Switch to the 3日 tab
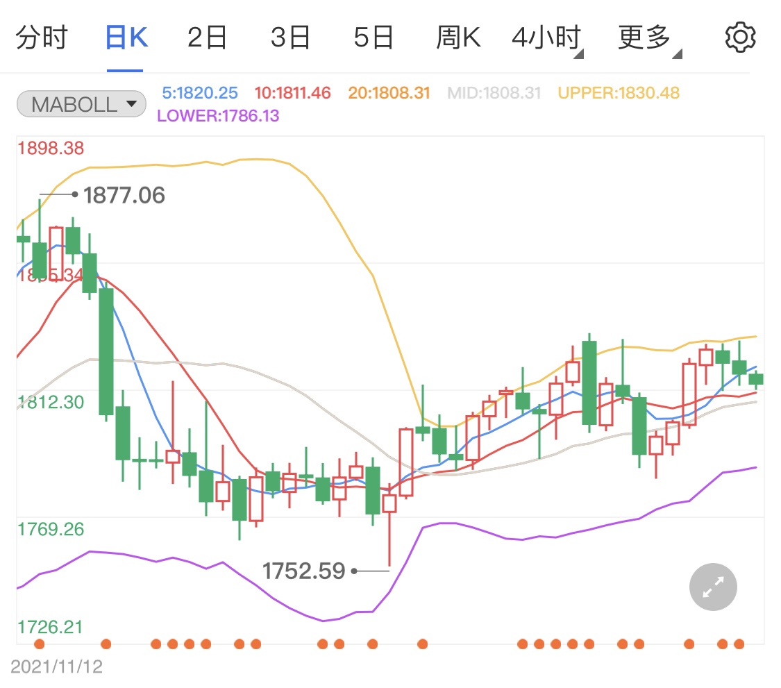The width and height of the screenshot is (781, 688). [290, 37]
